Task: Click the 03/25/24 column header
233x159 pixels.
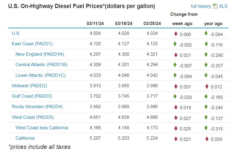Action: pyautogui.click(x=152, y=24)
